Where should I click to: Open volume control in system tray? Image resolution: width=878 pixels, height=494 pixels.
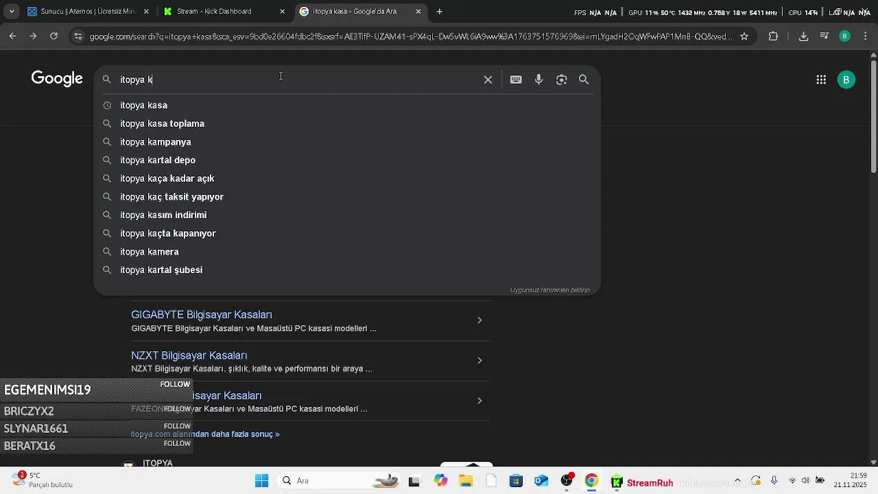tap(805, 481)
